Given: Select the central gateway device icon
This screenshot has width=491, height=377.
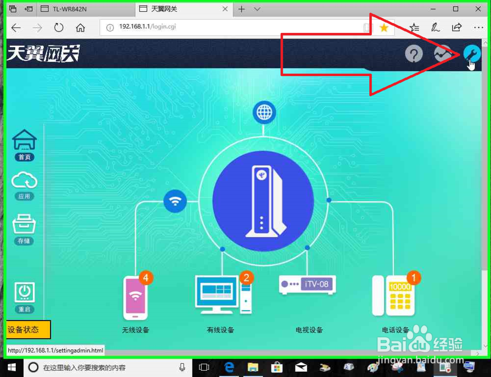Looking at the screenshot, I should (263, 201).
